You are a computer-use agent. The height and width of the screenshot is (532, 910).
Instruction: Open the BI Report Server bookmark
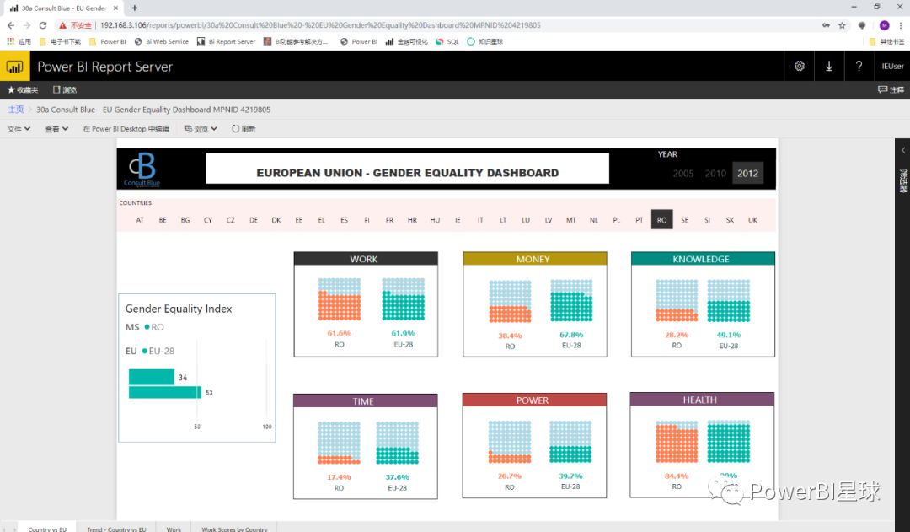[227, 41]
